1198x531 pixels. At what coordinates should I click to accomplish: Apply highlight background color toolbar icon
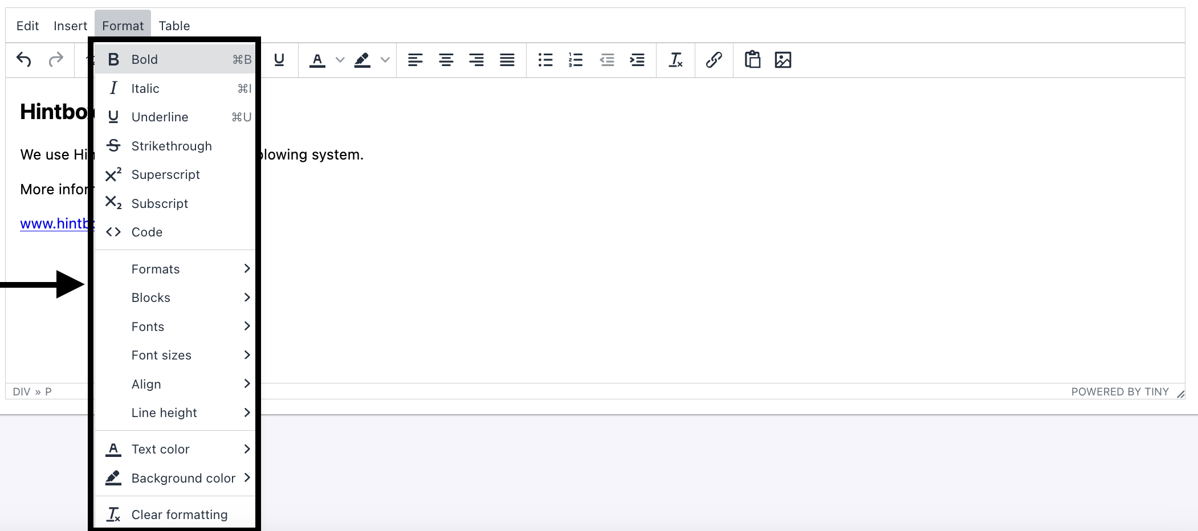click(x=362, y=59)
